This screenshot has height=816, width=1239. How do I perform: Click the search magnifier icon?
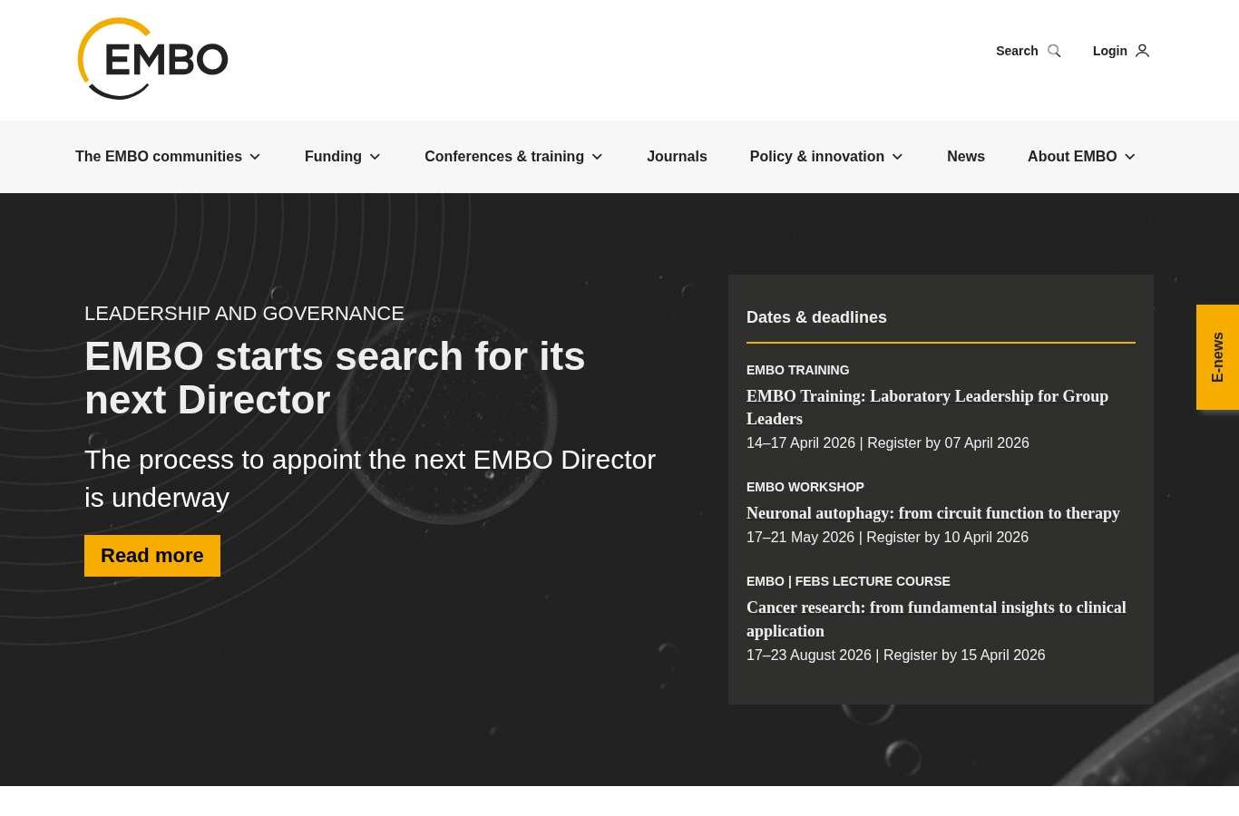point(1054,51)
